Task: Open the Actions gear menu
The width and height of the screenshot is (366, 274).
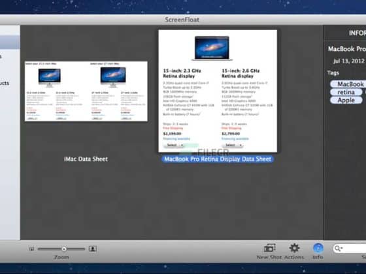Action: coord(294,248)
